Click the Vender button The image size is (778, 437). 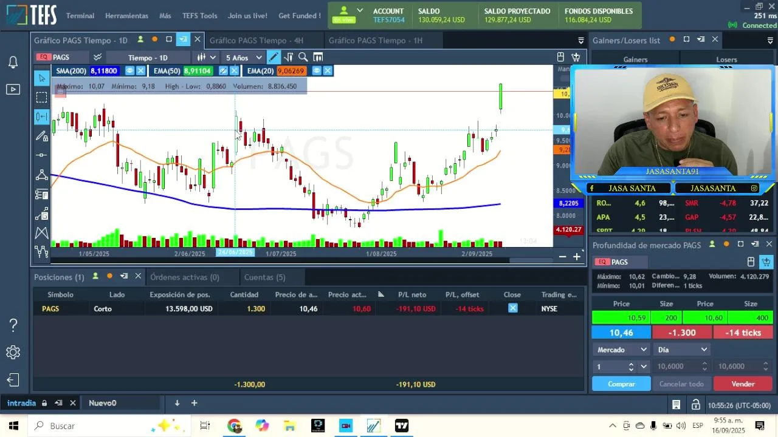pyautogui.click(x=743, y=384)
